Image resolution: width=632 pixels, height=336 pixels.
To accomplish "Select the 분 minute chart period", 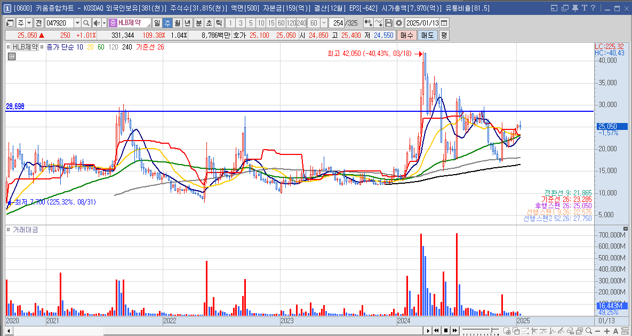I will tap(199, 23).
